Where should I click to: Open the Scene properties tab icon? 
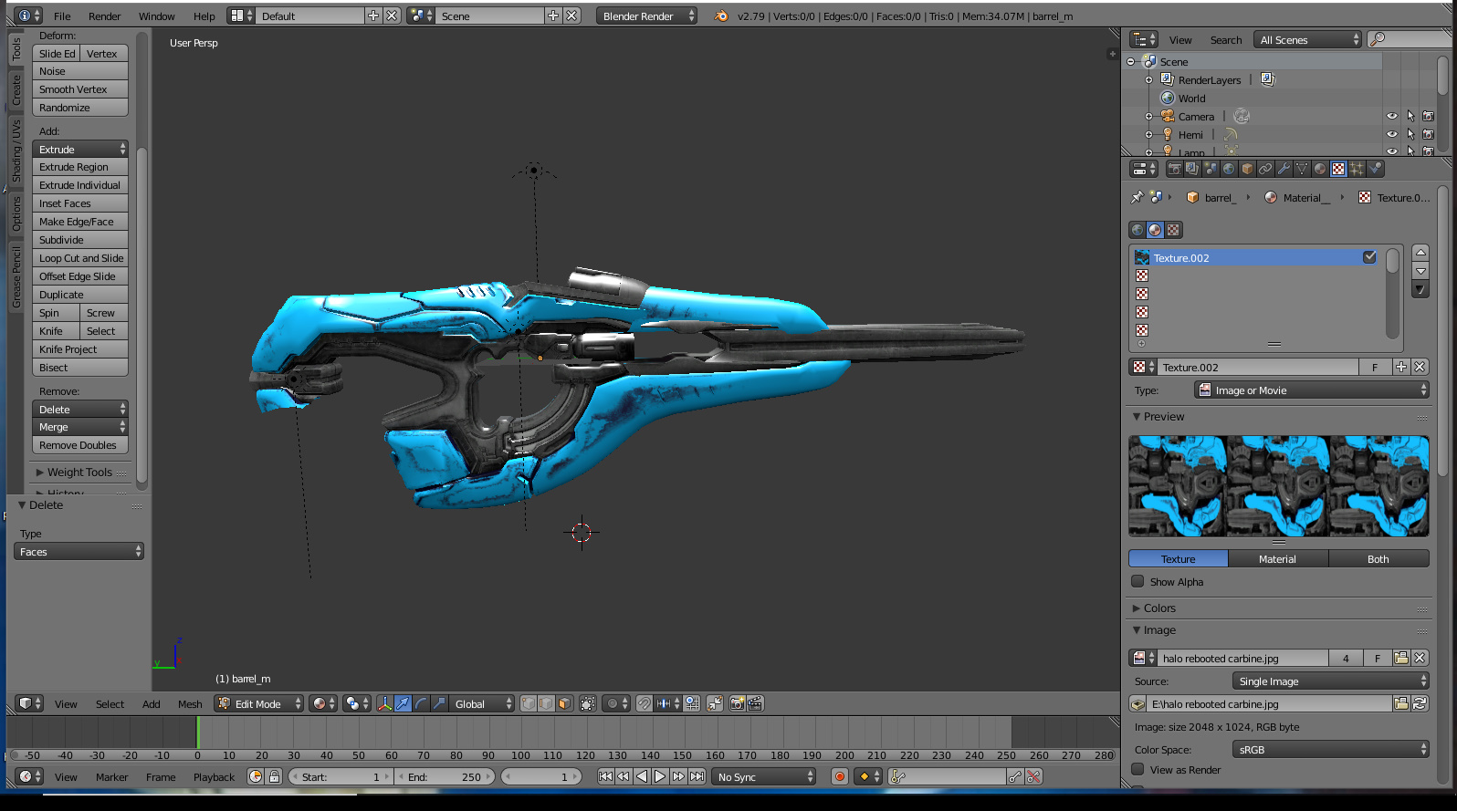(x=1211, y=169)
